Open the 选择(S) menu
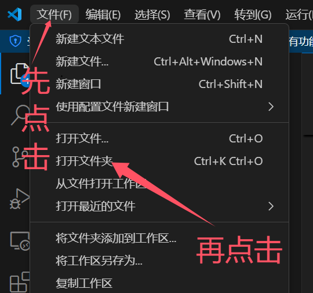Viewport: 313px width, 293px height. pyautogui.click(x=152, y=14)
